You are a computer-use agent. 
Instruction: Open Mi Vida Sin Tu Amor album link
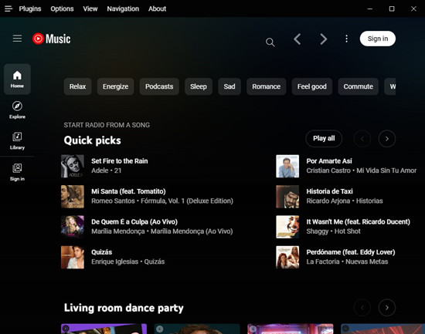(x=386, y=170)
